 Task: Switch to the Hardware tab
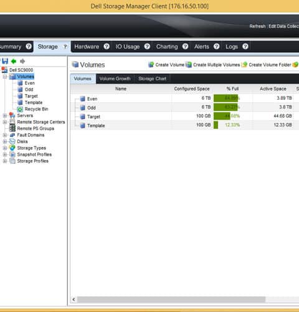(x=87, y=47)
